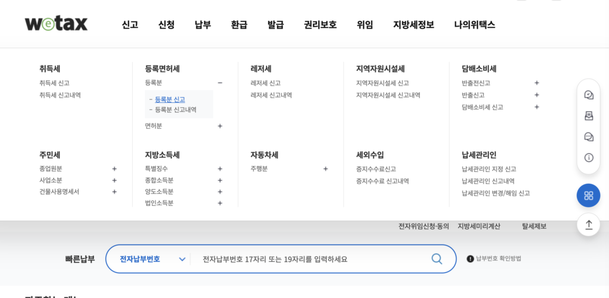Click the 레저세 신고 link

(266, 83)
